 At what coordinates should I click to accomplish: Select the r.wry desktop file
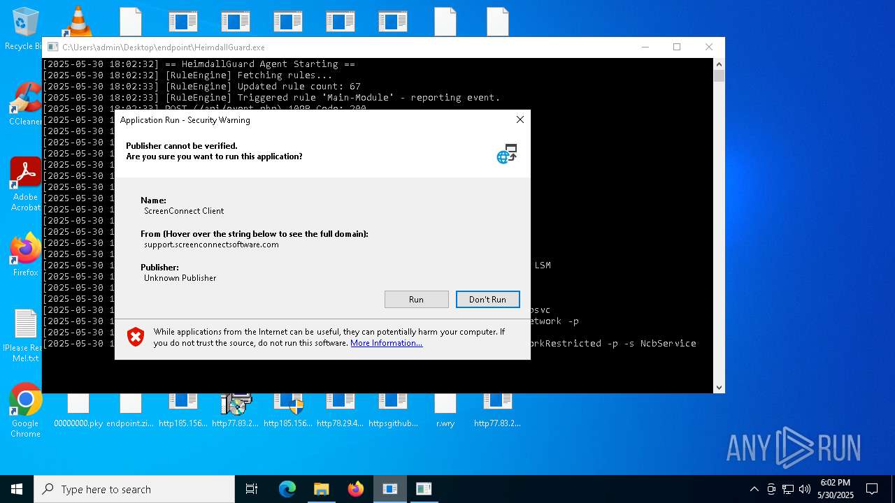click(x=445, y=411)
